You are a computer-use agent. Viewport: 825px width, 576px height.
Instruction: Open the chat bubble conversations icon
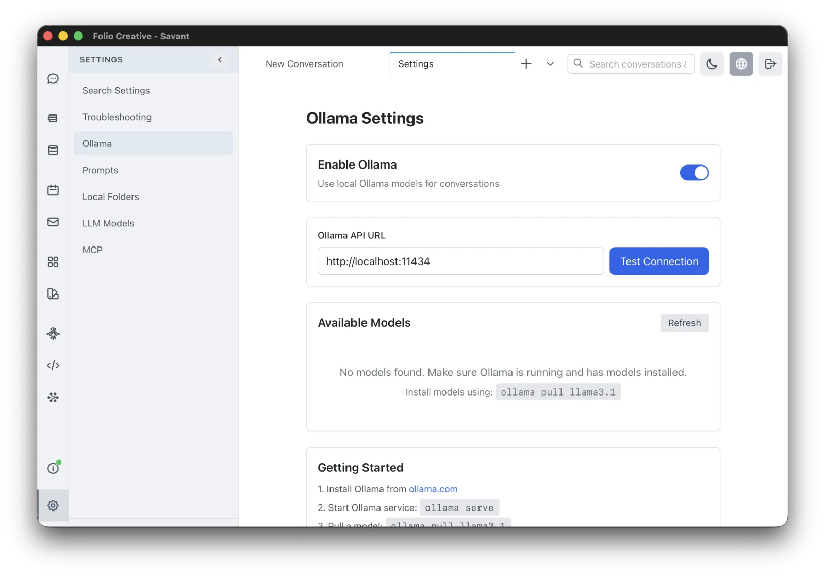(53, 78)
